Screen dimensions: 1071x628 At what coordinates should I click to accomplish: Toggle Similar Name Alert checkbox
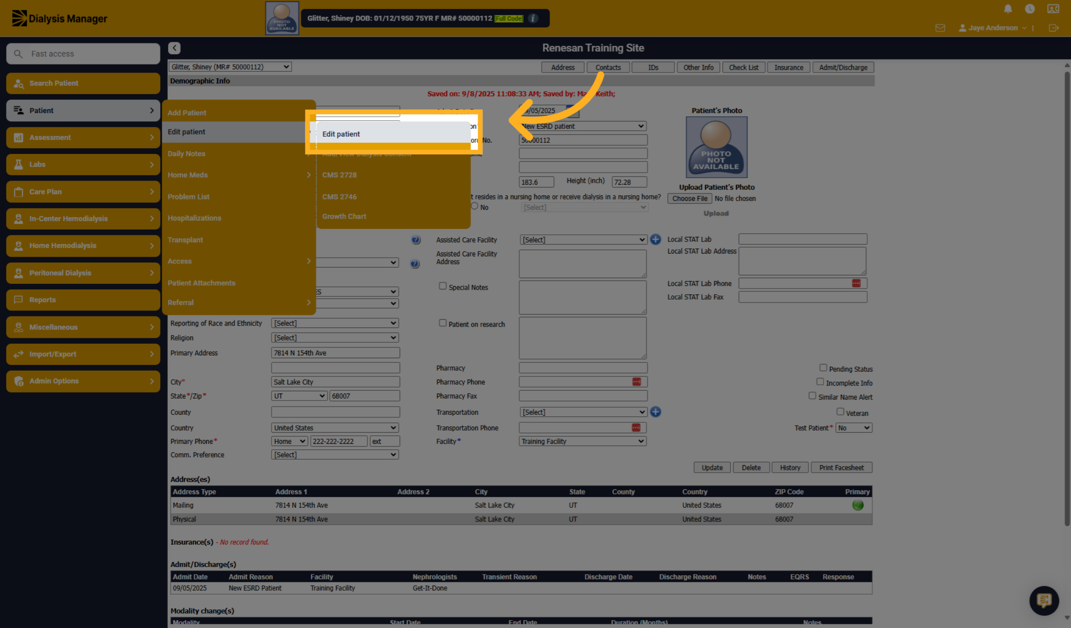tap(812, 395)
